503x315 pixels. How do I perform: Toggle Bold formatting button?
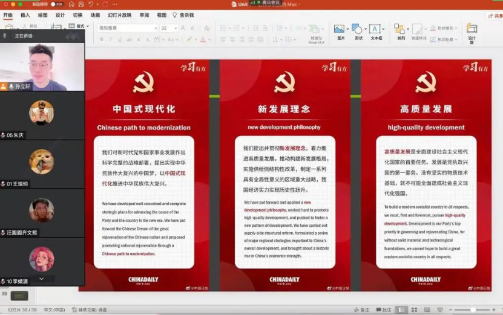click(101, 39)
